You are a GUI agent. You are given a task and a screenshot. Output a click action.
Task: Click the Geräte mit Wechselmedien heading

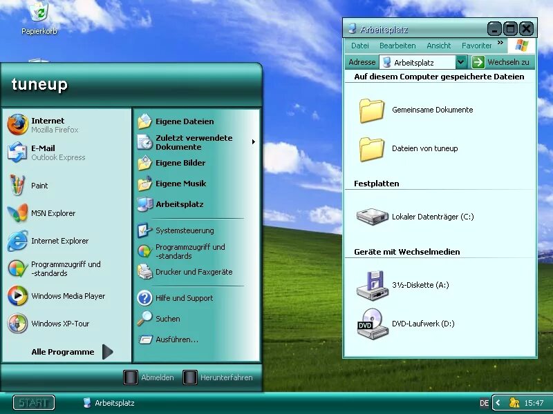(x=407, y=252)
